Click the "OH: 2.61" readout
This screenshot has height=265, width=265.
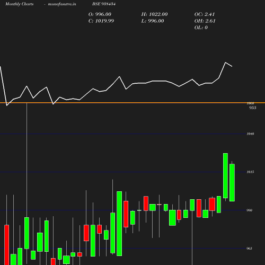205,21
